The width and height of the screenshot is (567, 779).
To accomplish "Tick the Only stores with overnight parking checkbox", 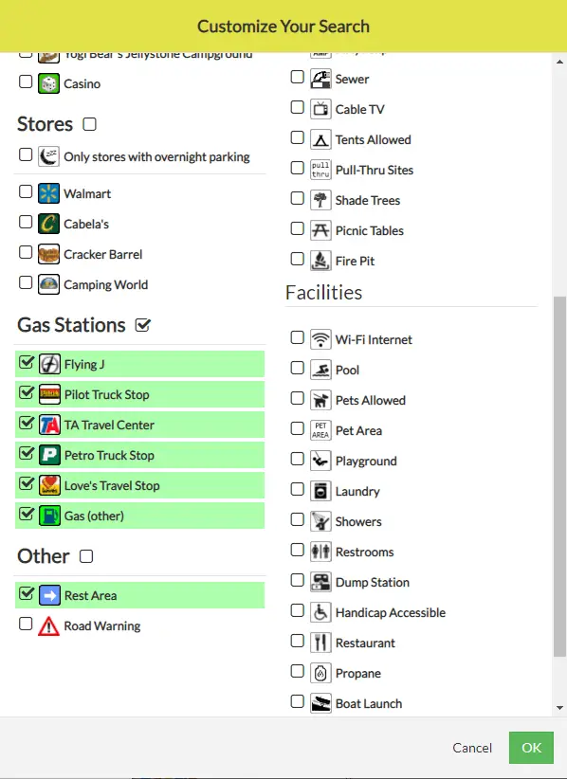I will tap(26, 154).
